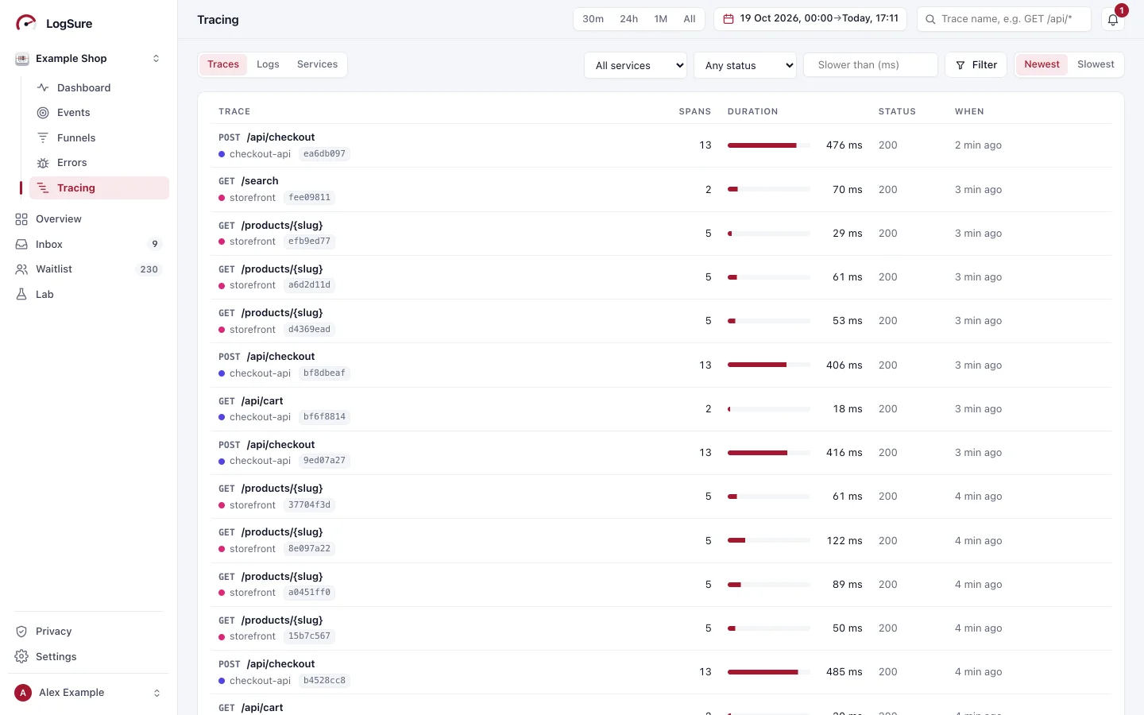Go to Dashboard in sidebar
The height and width of the screenshot is (715, 1144).
tap(99, 87)
